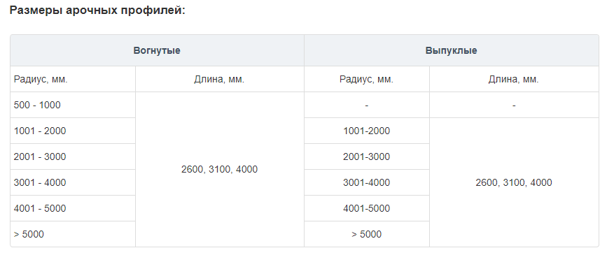This screenshot has width=607, height=255.
Task: Click the left-aligned "Радиус, мм." cell under Вогнутые
Action: (x=73, y=79)
